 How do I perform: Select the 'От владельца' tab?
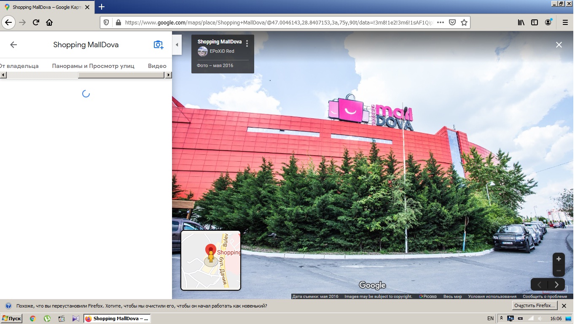pyautogui.click(x=19, y=66)
